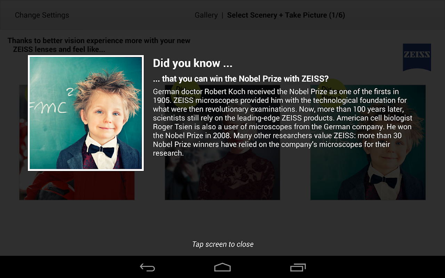Switch to the Gallery tab
The height and width of the screenshot is (278, 445).
pyautogui.click(x=206, y=15)
